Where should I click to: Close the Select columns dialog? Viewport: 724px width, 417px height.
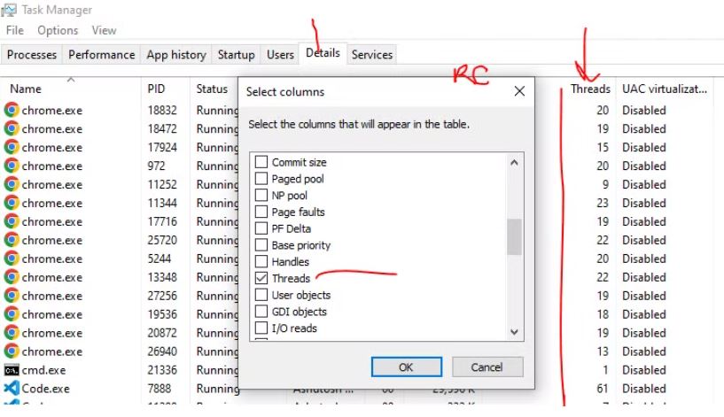pos(519,91)
